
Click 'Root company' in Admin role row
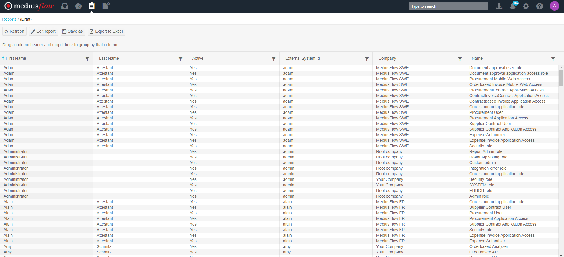(x=389, y=196)
